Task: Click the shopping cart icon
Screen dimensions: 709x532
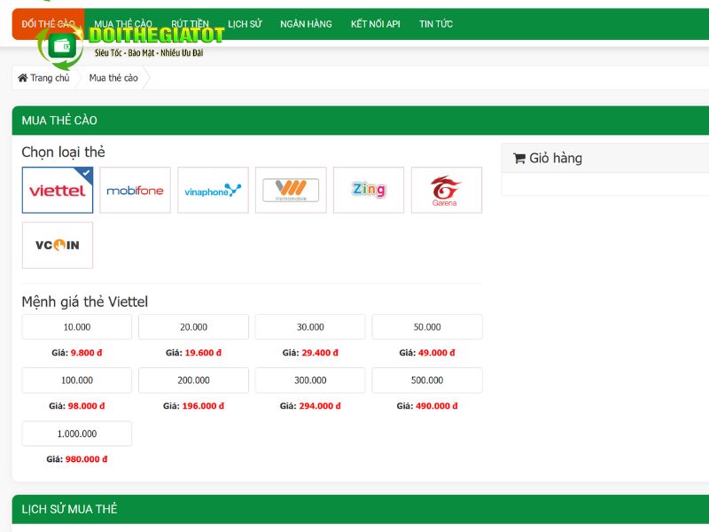Action: point(519,159)
